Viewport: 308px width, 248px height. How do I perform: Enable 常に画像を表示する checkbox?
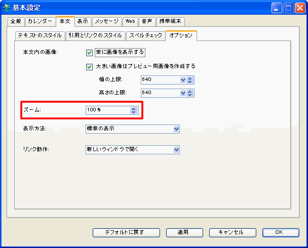90,52
